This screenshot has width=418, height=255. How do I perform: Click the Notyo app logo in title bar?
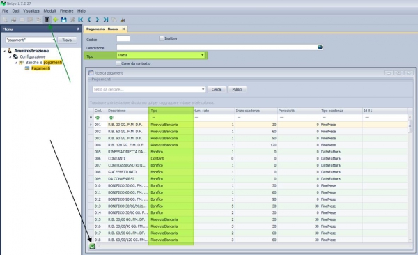(x=3, y=3)
